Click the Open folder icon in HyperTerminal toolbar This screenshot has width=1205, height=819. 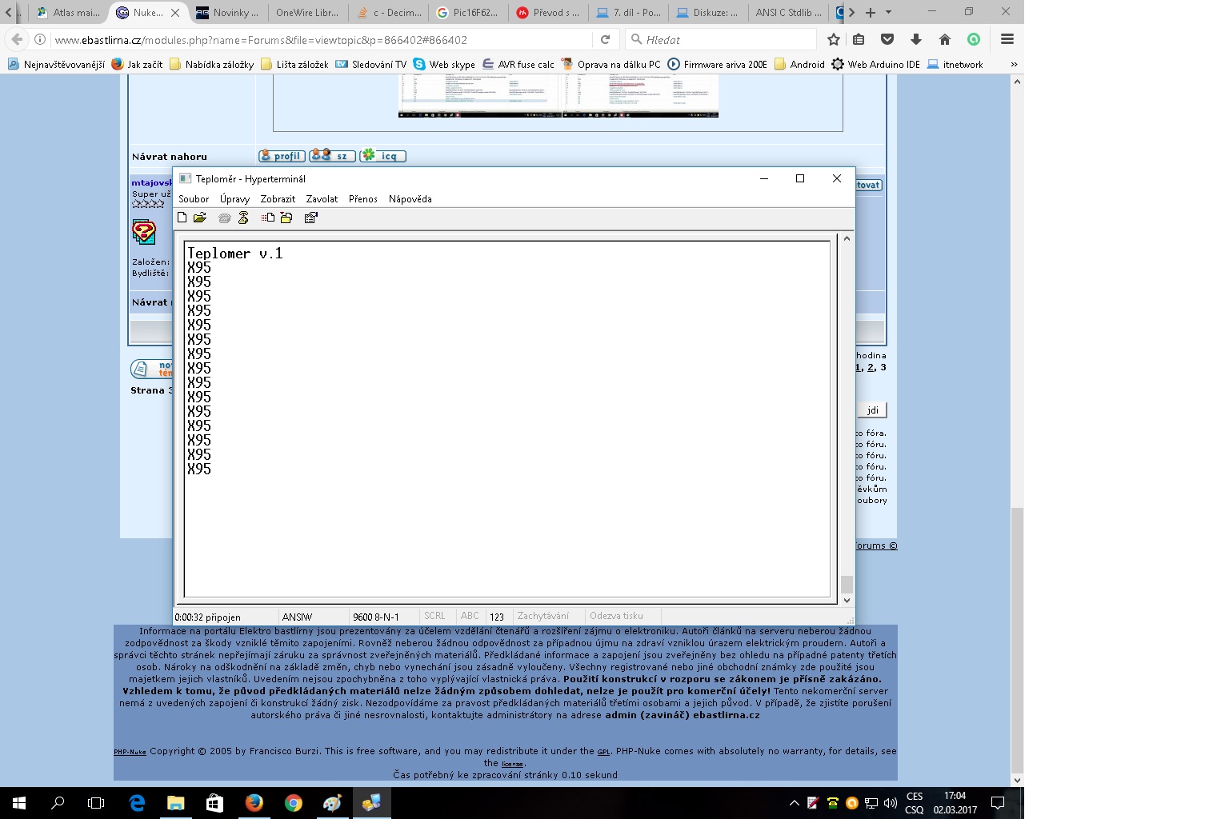[200, 218]
